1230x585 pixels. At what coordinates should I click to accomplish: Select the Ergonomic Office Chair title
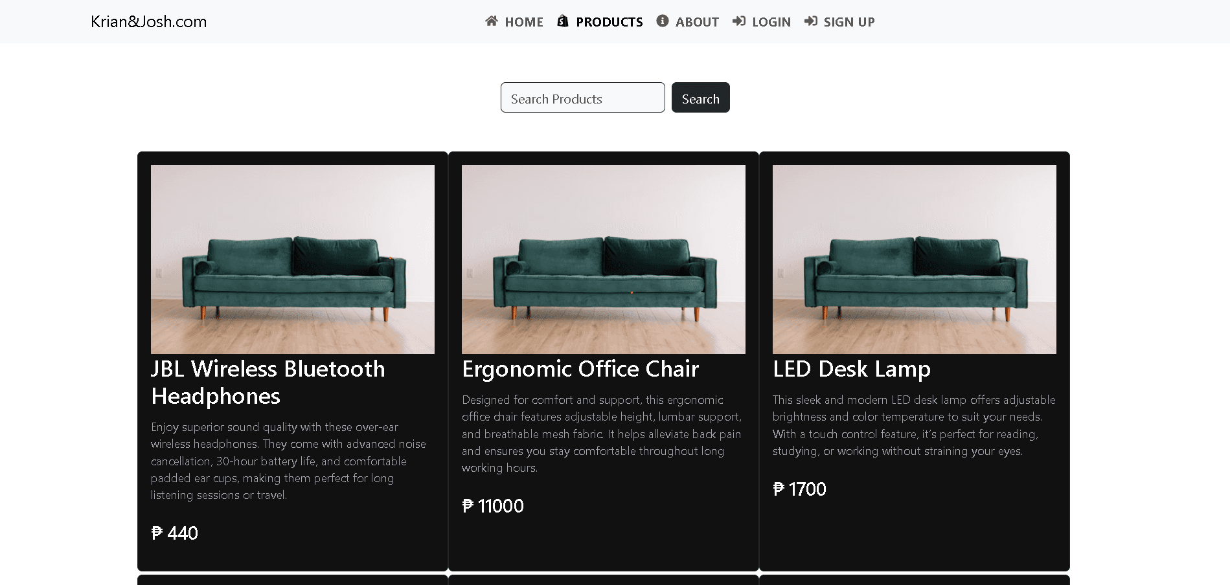pyautogui.click(x=580, y=369)
